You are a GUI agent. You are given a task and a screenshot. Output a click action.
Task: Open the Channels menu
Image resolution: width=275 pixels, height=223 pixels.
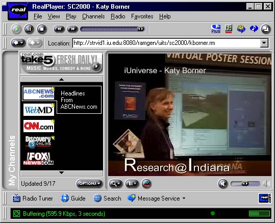(x=93, y=16)
